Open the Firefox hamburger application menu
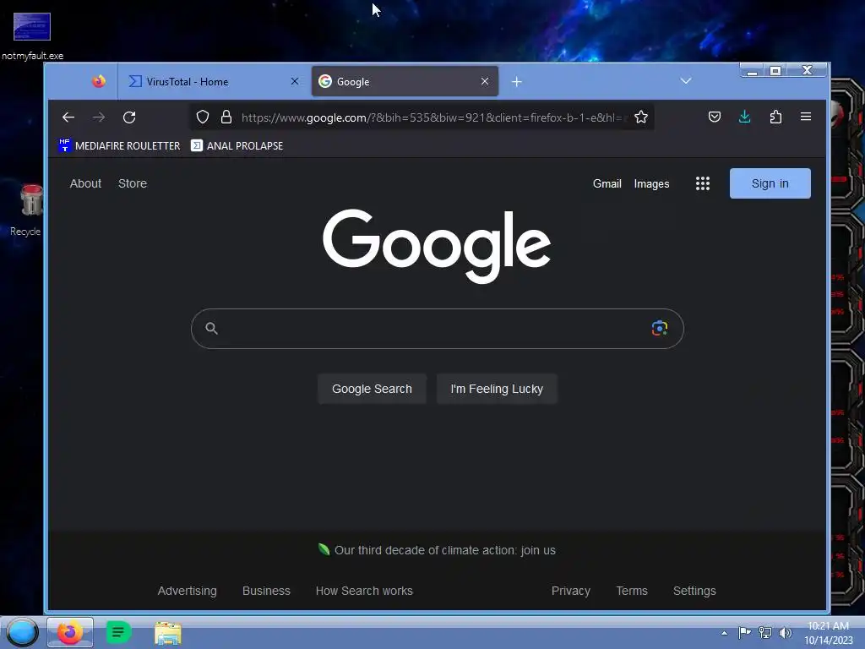Screen dimensions: 865x649 pos(805,117)
